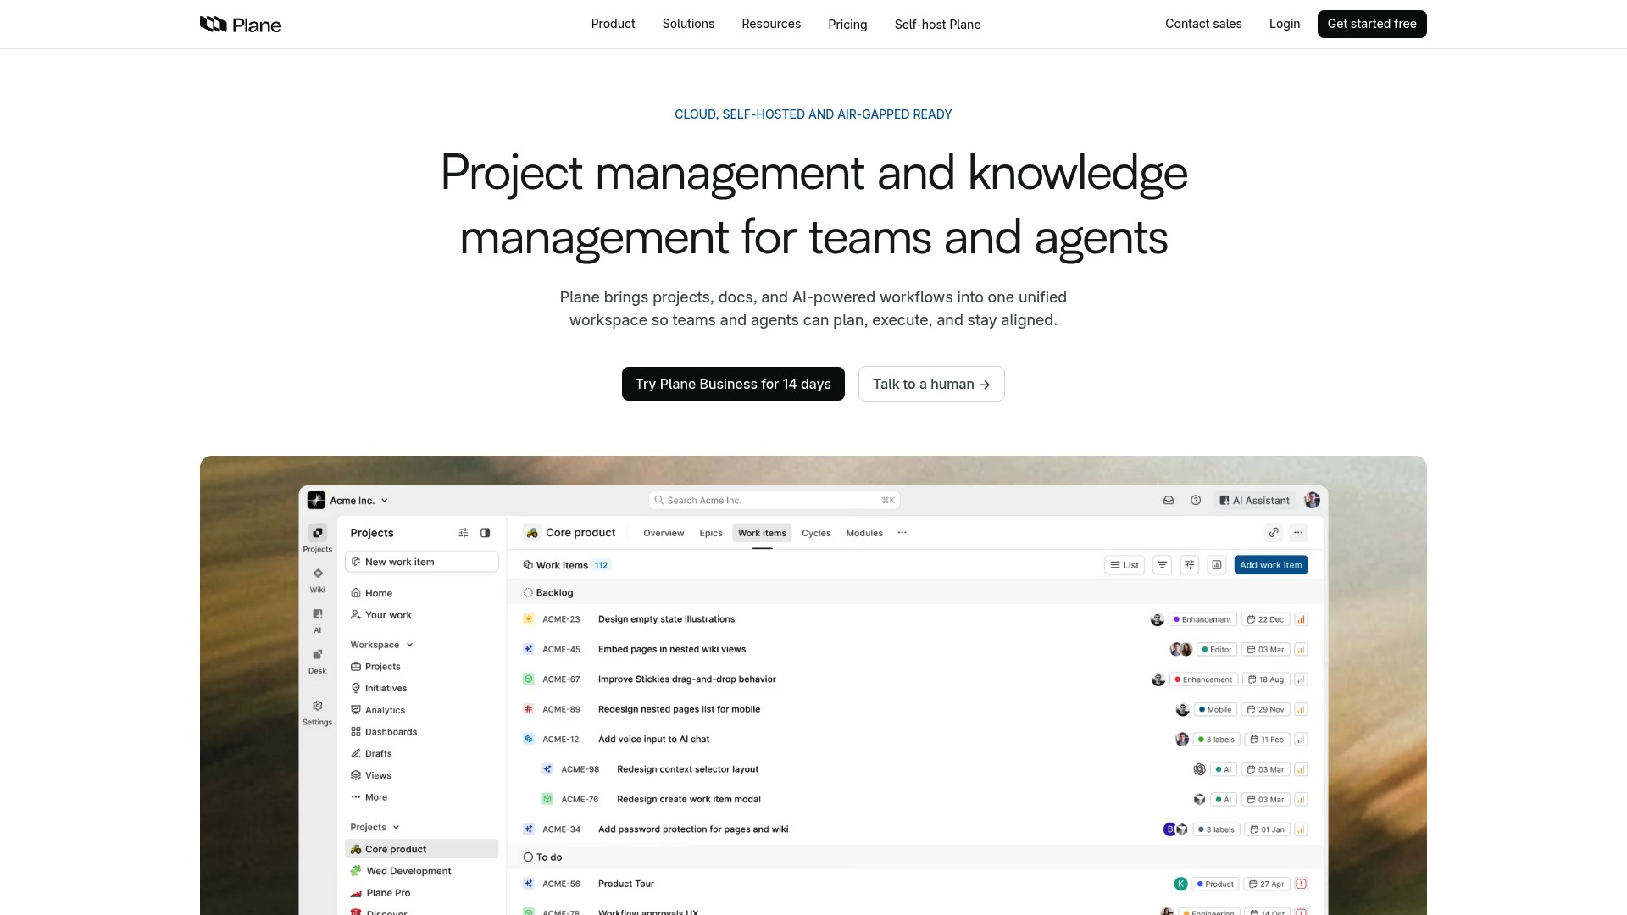1627x915 pixels.
Task: Click Contact sales link
Action: pos(1203,24)
